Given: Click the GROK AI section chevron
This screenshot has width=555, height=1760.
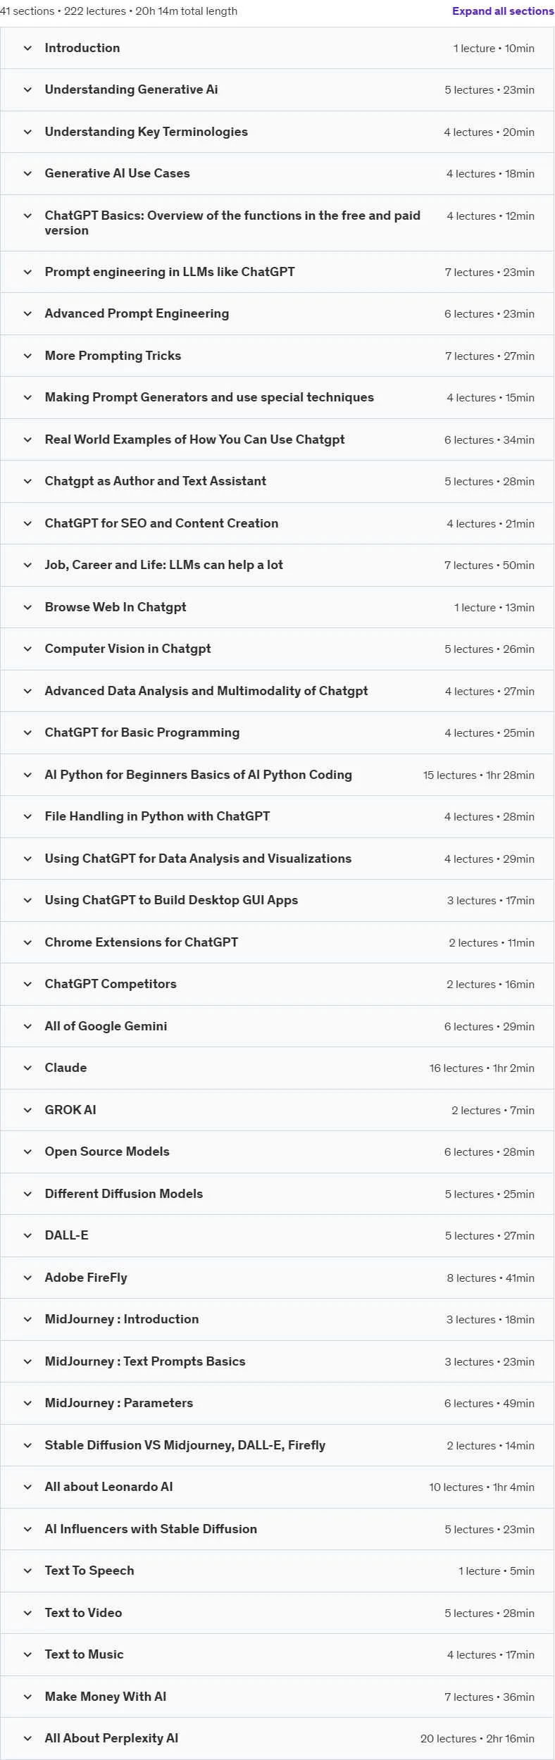Looking at the screenshot, I should tap(27, 1110).
